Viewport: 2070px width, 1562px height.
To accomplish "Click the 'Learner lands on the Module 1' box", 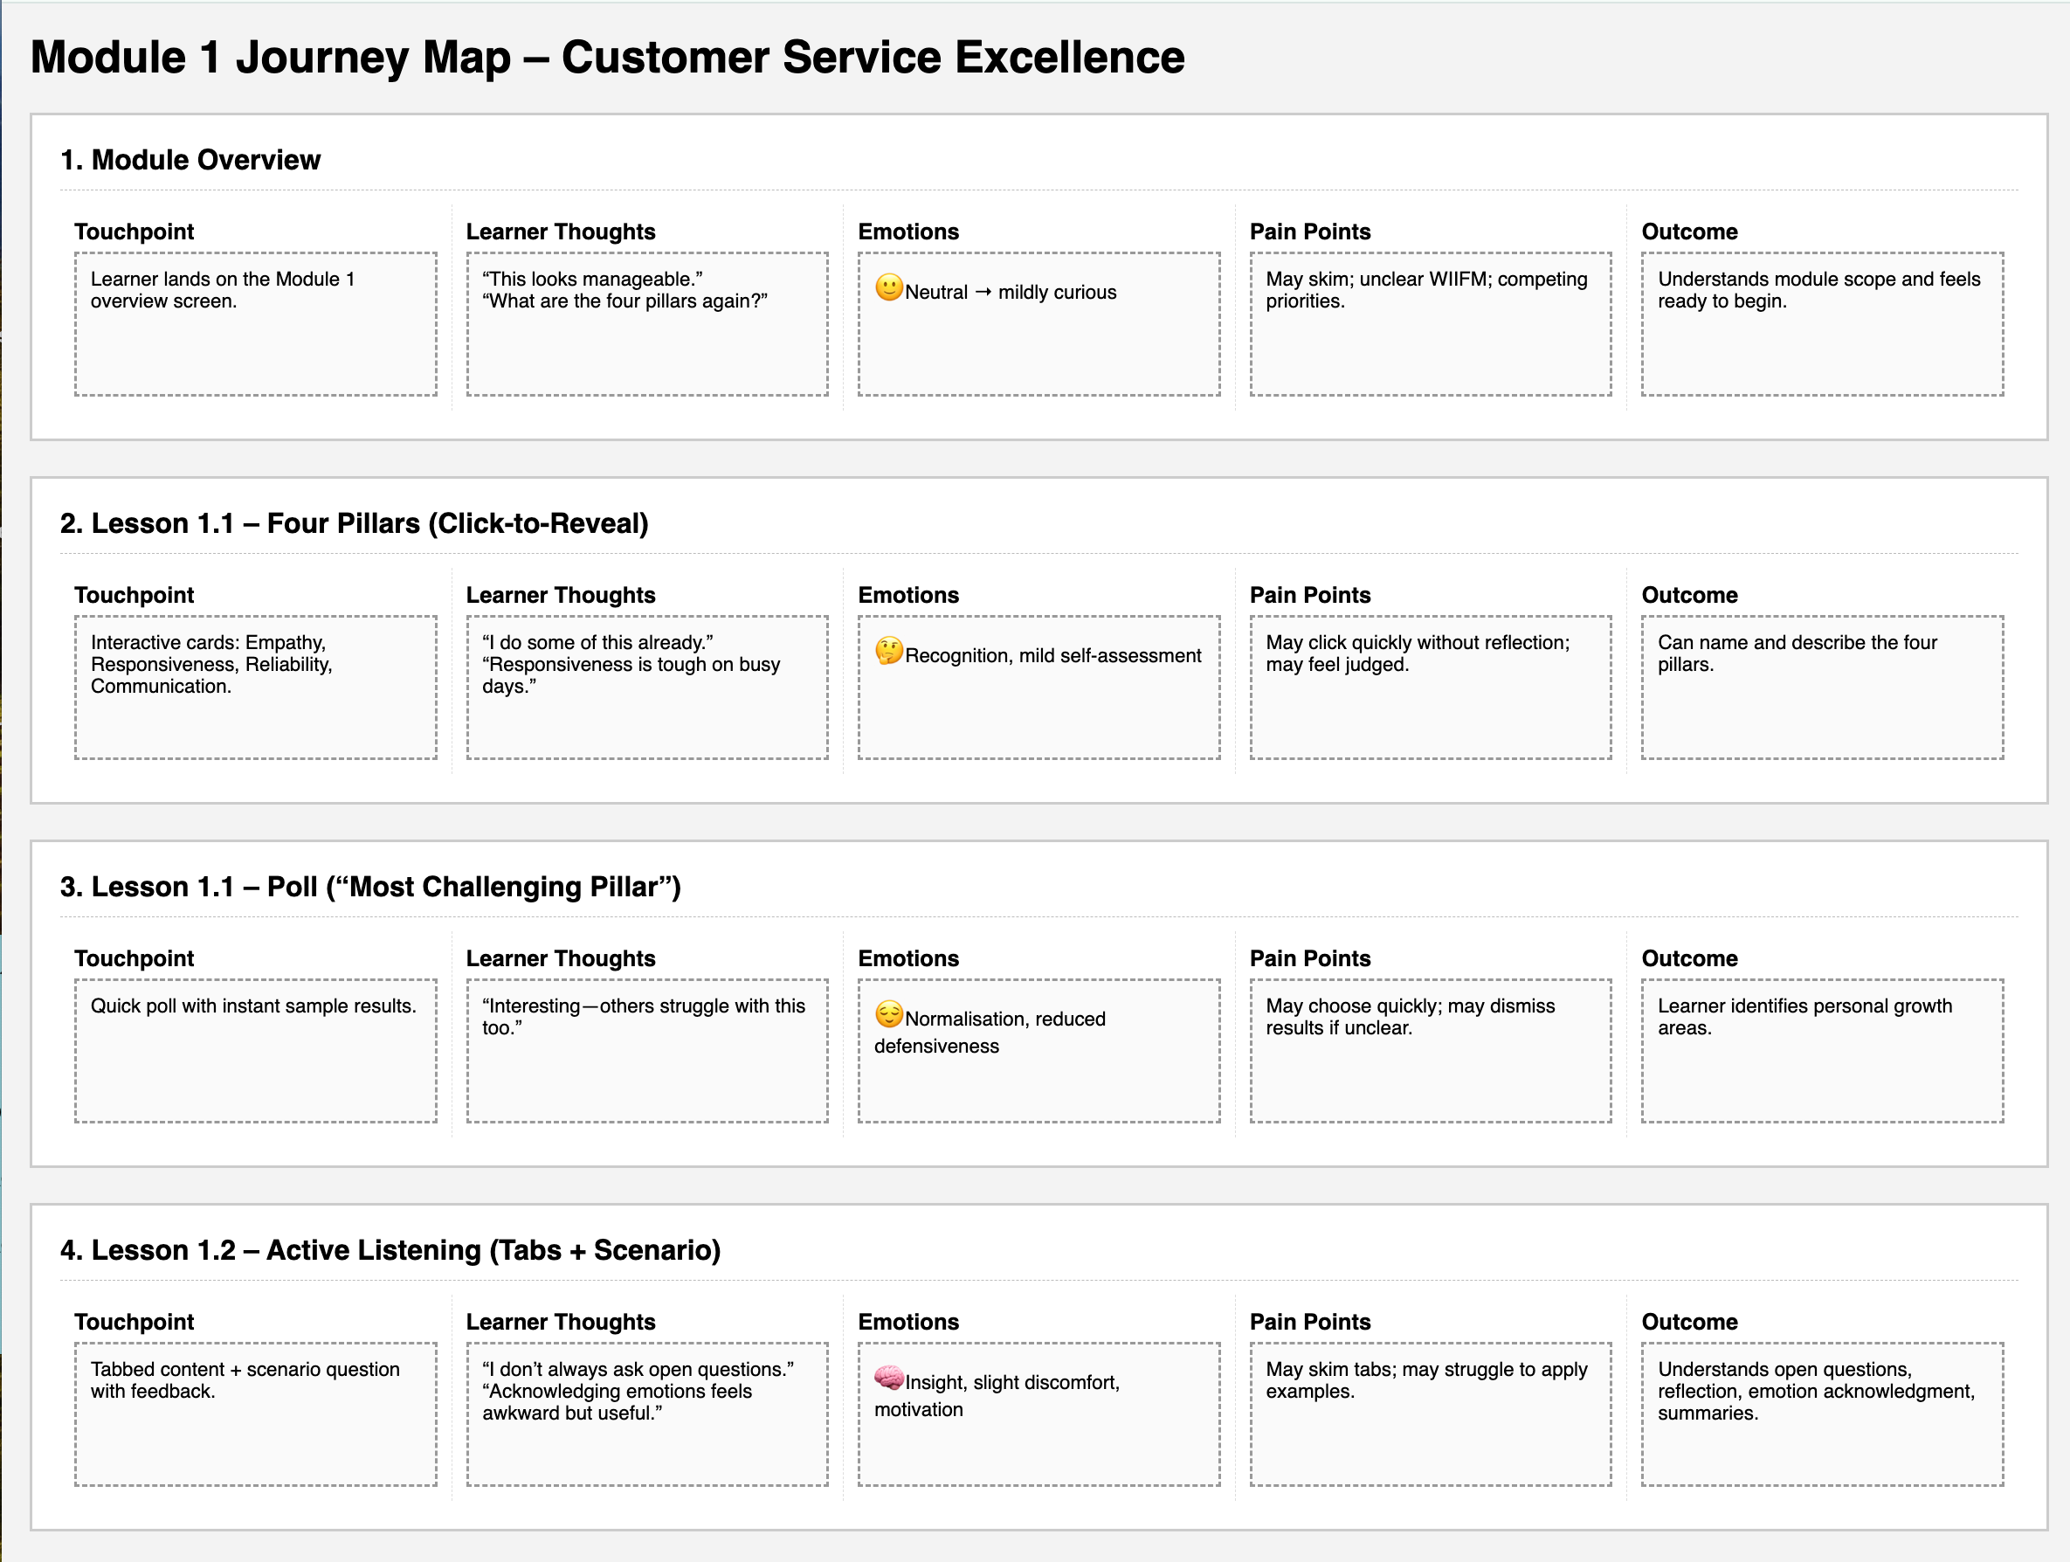I will point(255,323).
